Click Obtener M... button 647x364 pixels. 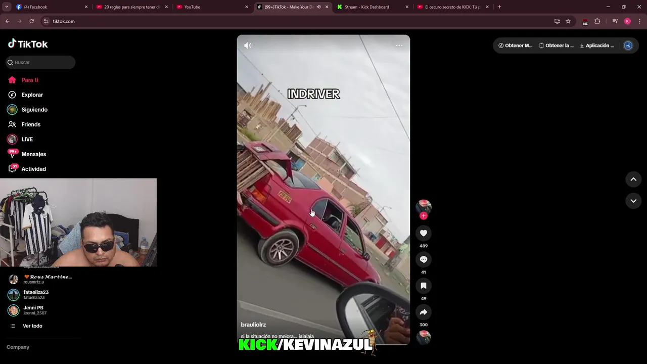(x=515, y=45)
